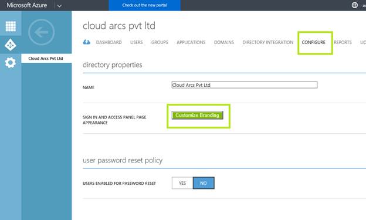Click the 'directory properties' section heading
Image resolution: width=366 pixels, height=220 pixels.
[112, 65]
